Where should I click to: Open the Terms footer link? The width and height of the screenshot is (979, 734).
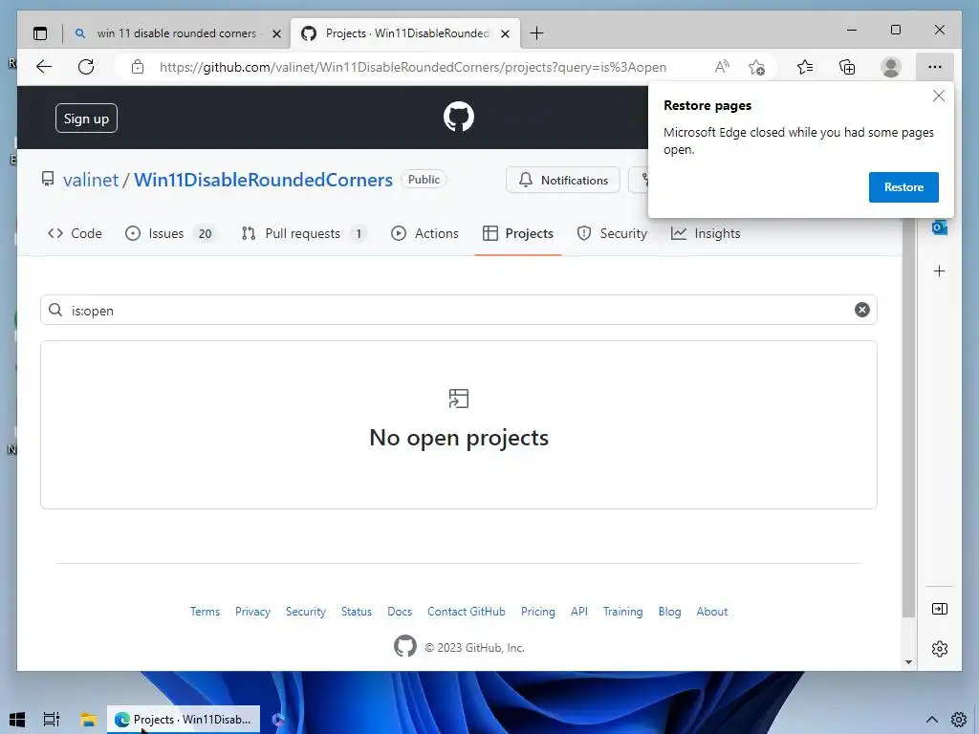point(205,611)
